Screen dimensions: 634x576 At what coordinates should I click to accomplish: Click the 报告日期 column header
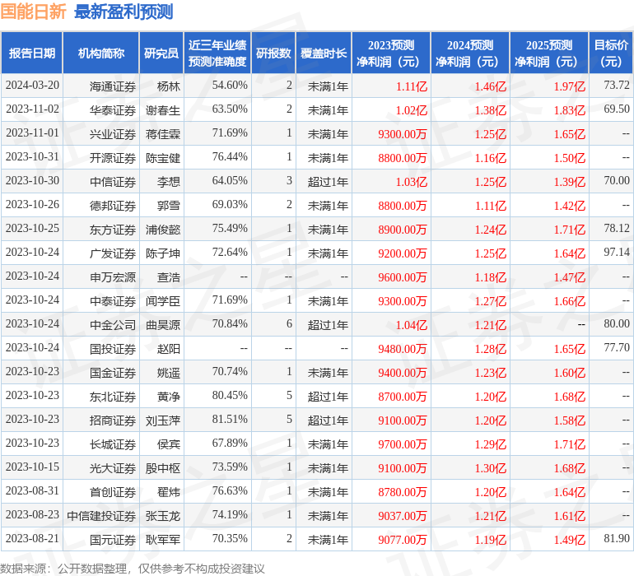coord(32,53)
